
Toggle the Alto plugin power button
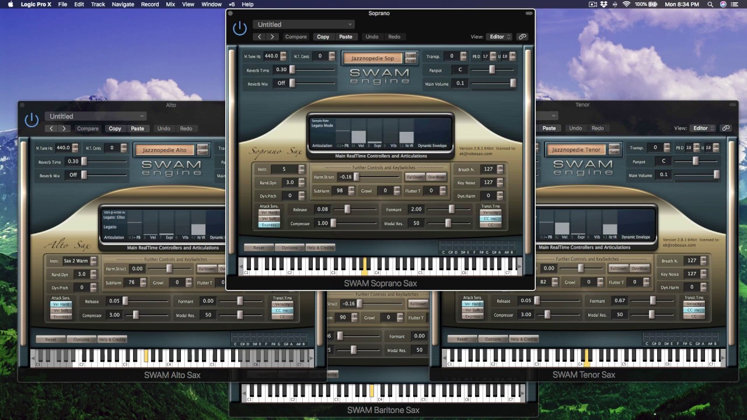coord(32,120)
